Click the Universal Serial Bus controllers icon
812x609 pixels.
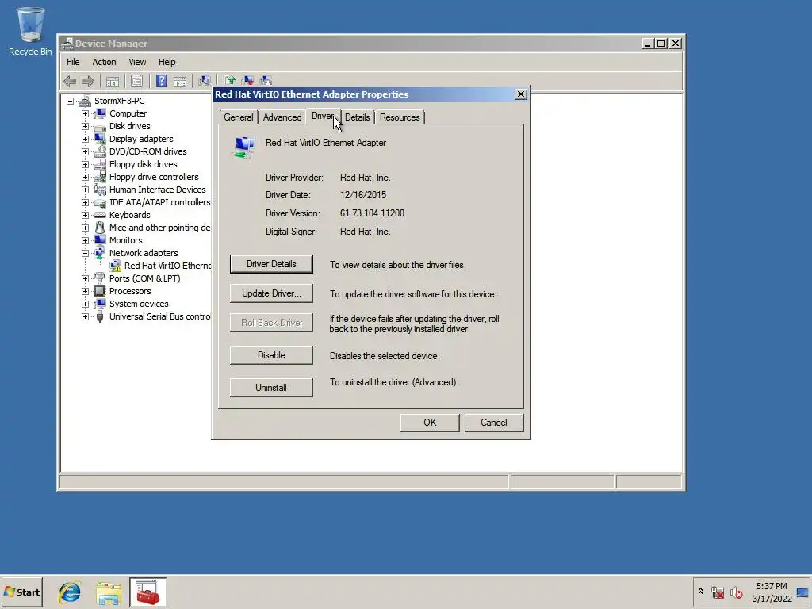coord(100,316)
